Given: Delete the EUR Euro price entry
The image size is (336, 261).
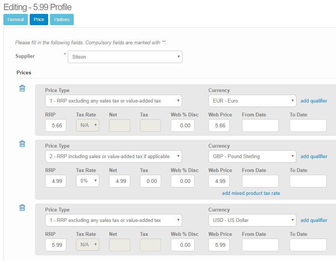Looking at the screenshot, I should (x=22, y=88).
